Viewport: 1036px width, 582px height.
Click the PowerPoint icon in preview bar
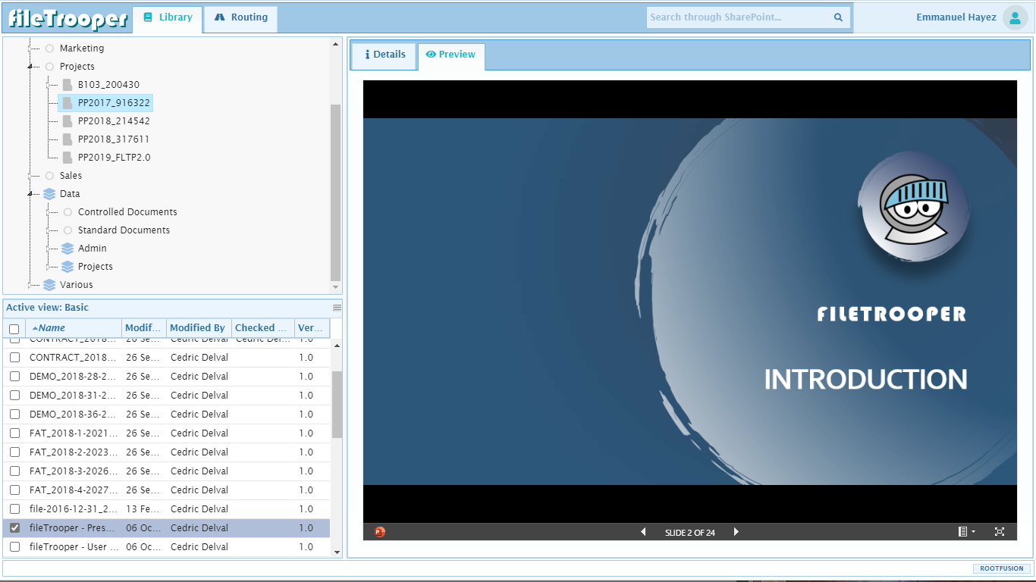(x=379, y=532)
